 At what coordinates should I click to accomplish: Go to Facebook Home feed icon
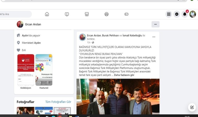click(x=47, y=14)
